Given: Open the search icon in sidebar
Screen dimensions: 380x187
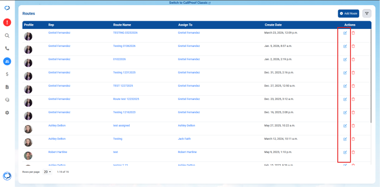Looking at the screenshot, I should (x=7, y=36).
